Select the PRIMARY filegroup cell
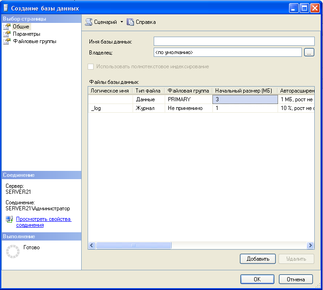 coord(189,99)
